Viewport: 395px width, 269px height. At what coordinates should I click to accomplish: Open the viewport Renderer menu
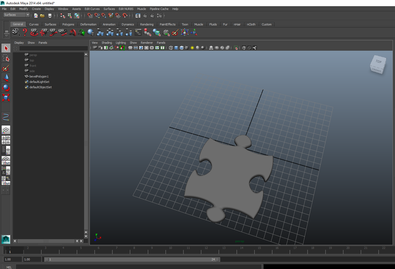pos(147,43)
